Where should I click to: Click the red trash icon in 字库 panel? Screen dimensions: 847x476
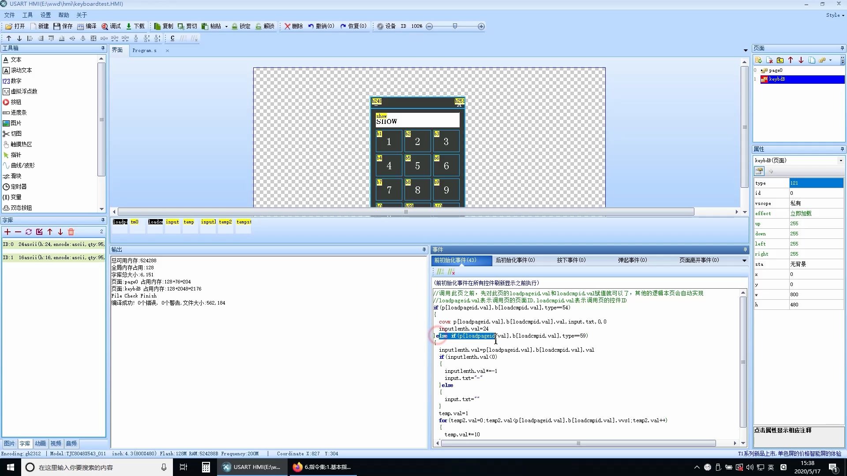pos(71,232)
